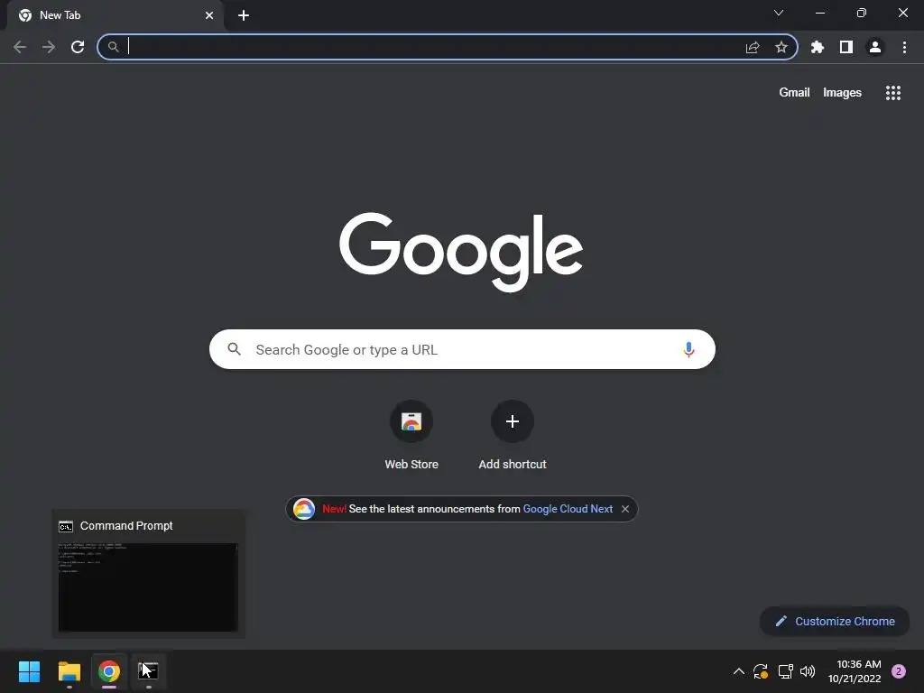924x693 pixels.
Task: Click the sync update tray icon
Action: pyautogui.click(x=761, y=671)
